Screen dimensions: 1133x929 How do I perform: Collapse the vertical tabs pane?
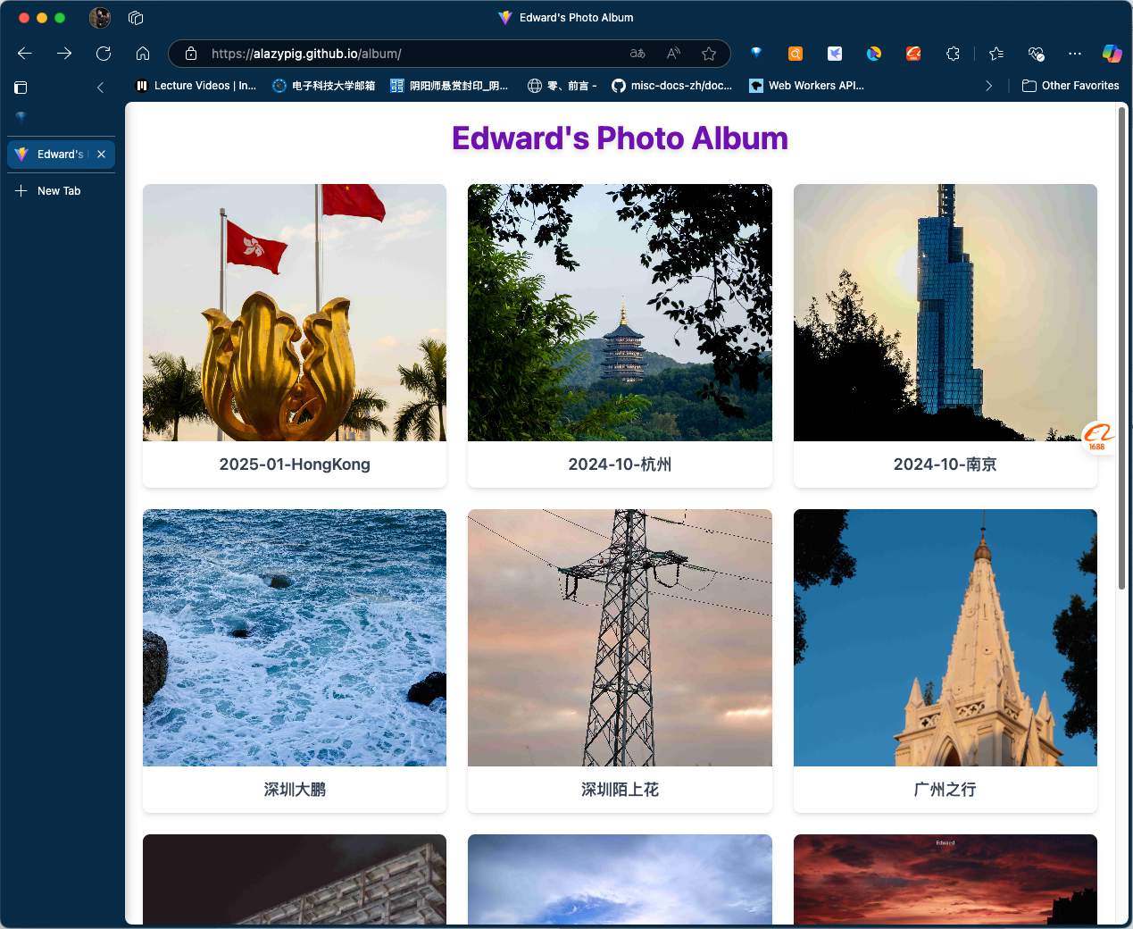tap(100, 88)
